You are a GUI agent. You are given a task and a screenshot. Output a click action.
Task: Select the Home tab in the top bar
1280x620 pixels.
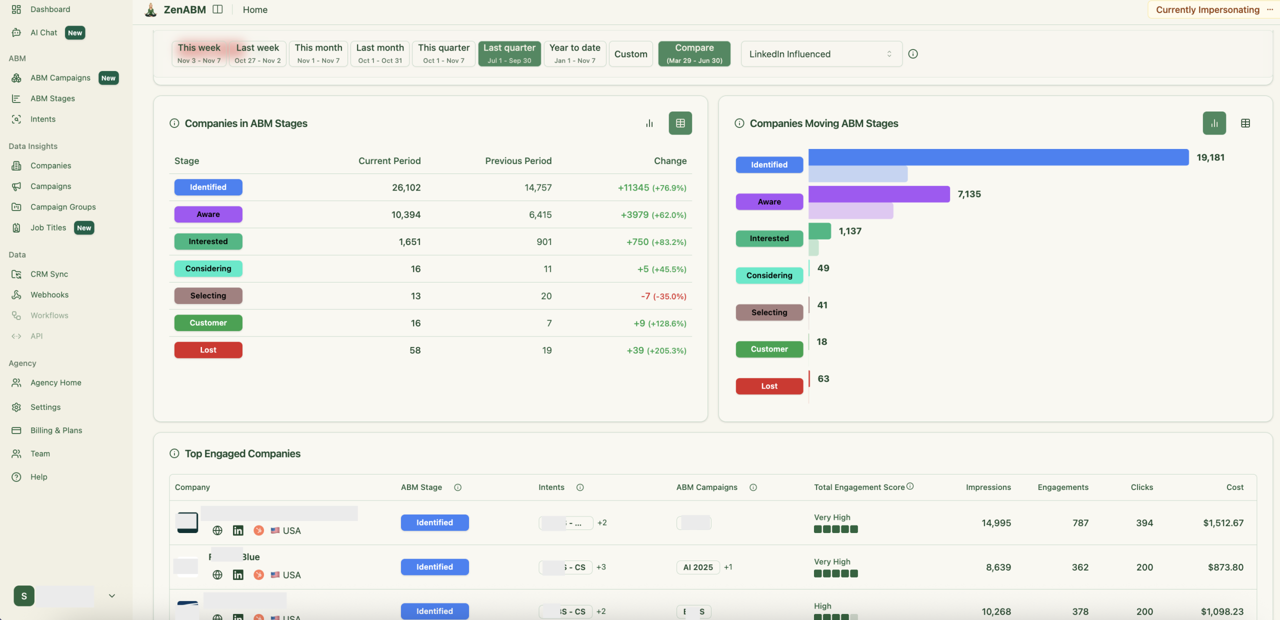point(255,9)
